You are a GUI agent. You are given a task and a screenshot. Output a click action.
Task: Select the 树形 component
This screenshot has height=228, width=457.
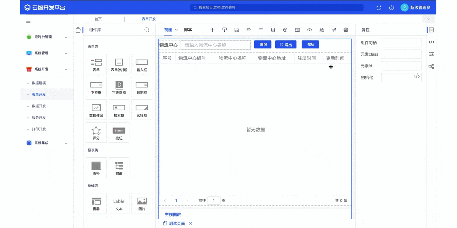[x=119, y=168]
